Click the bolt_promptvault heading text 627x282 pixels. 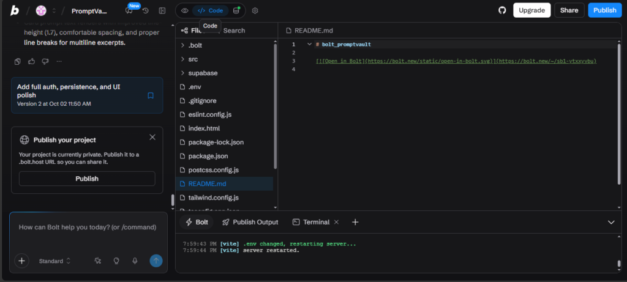click(347, 45)
